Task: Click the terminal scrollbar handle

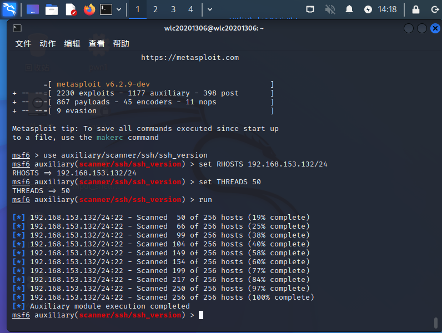Action: 436,323
